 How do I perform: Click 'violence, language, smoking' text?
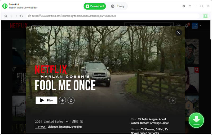click(x=65, y=127)
